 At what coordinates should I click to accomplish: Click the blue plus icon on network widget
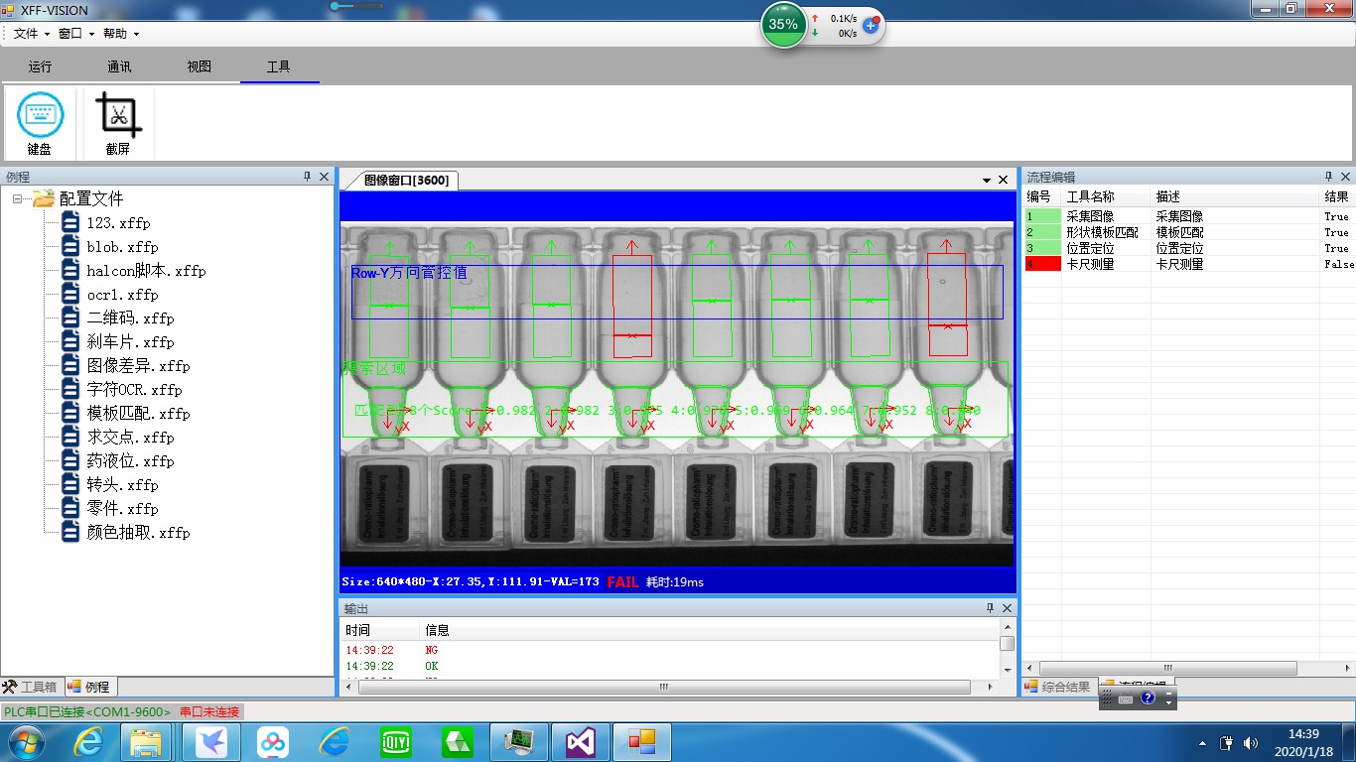click(871, 25)
